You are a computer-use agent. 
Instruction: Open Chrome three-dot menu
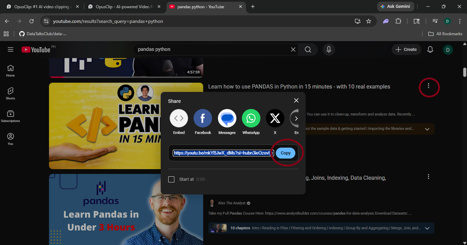(x=459, y=21)
